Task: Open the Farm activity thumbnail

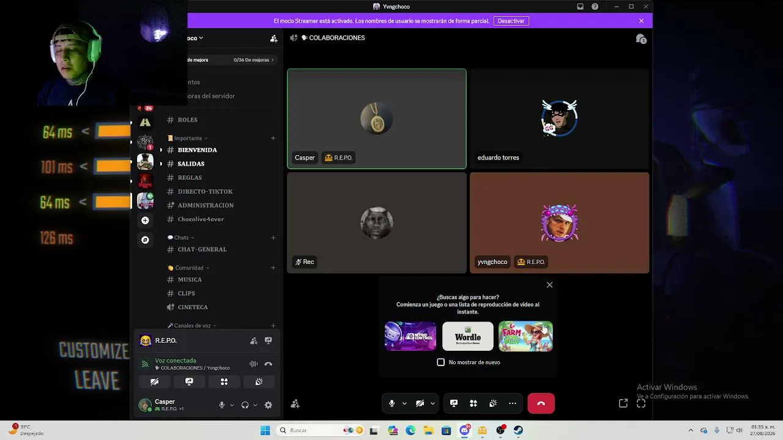Action: coord(525,336)
